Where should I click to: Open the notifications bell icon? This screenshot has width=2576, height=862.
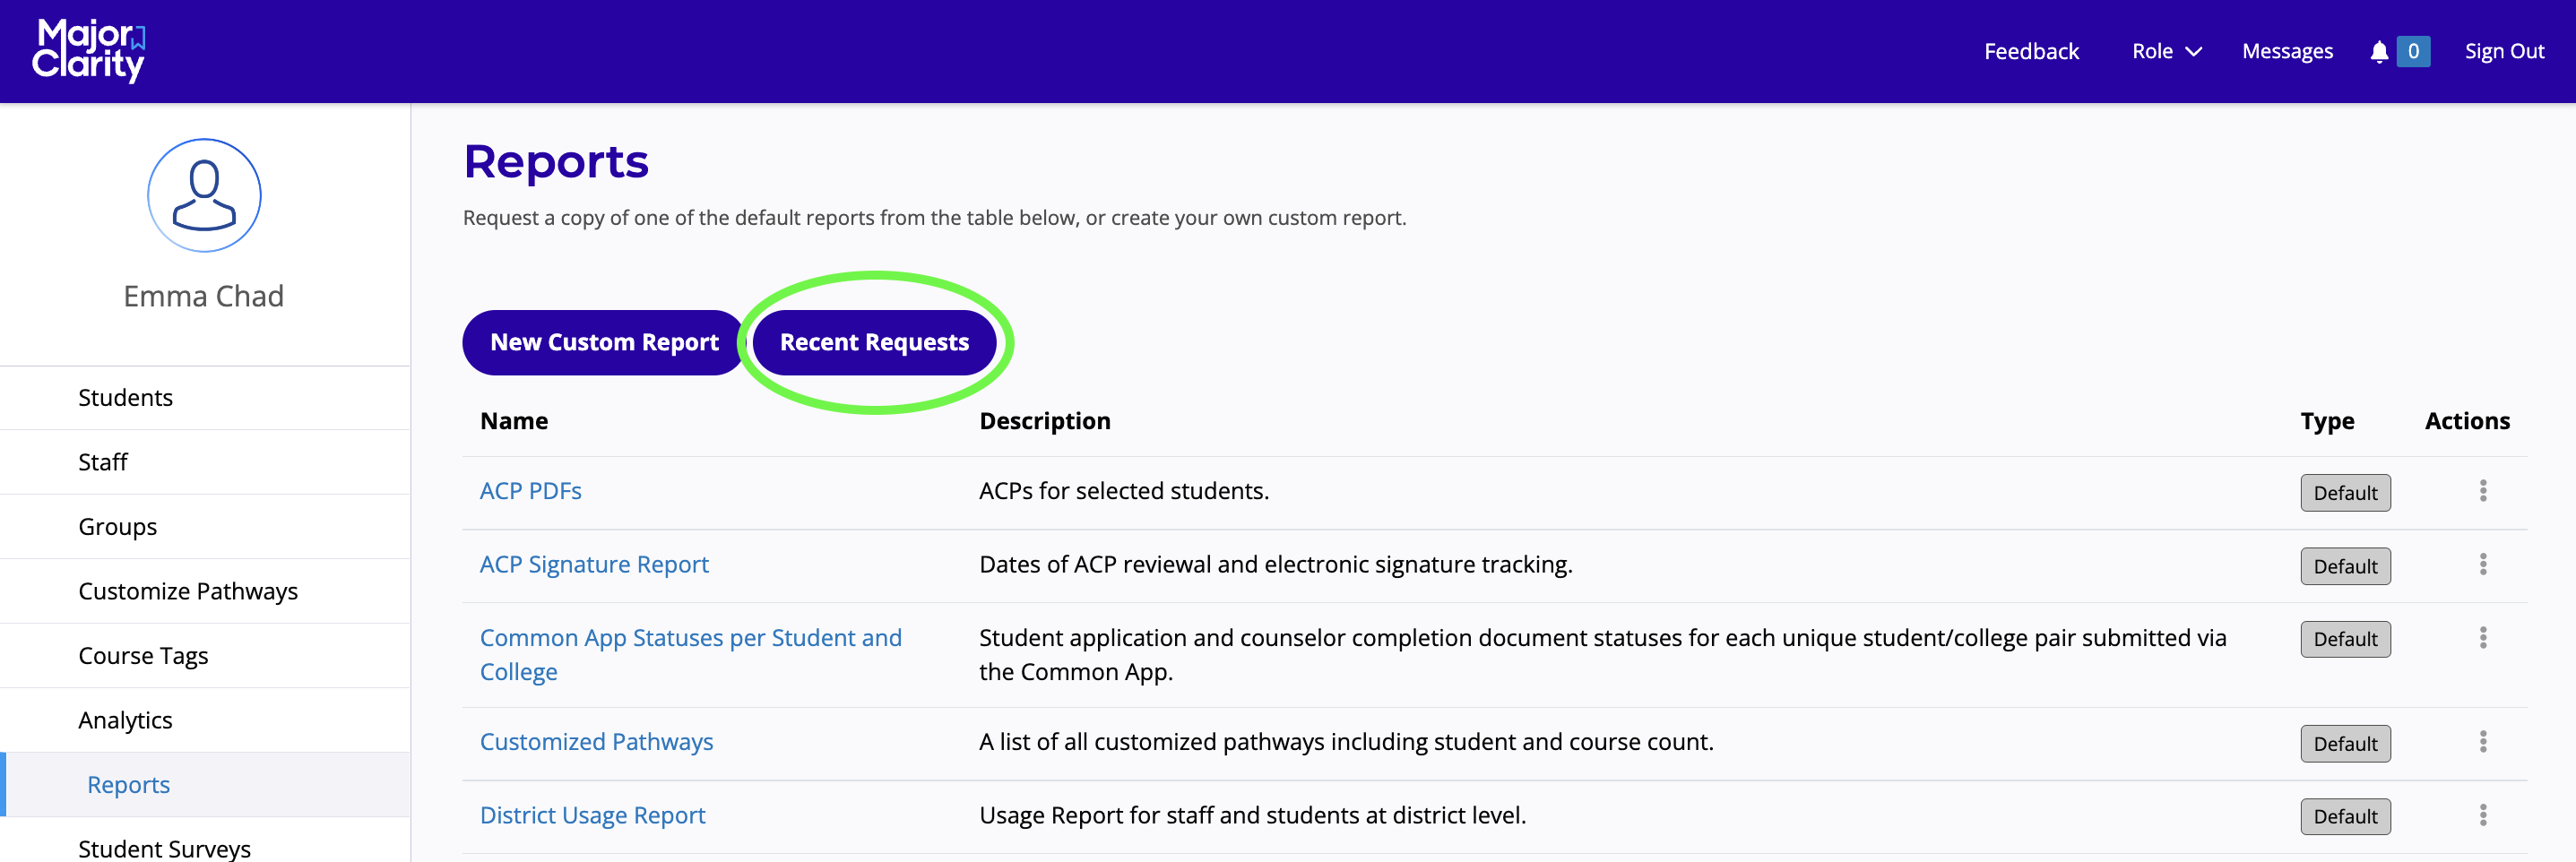2378,52
